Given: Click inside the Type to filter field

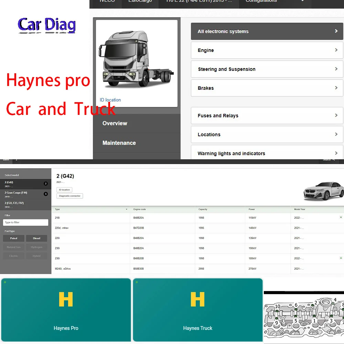Looking at the screenshot, I should click(x=25, y=222).
